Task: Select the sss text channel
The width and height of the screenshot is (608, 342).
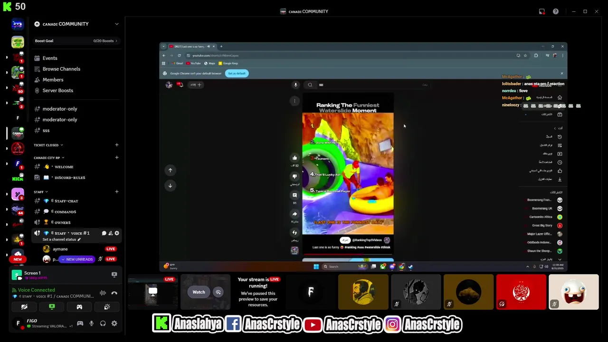Action: (46, 131)
